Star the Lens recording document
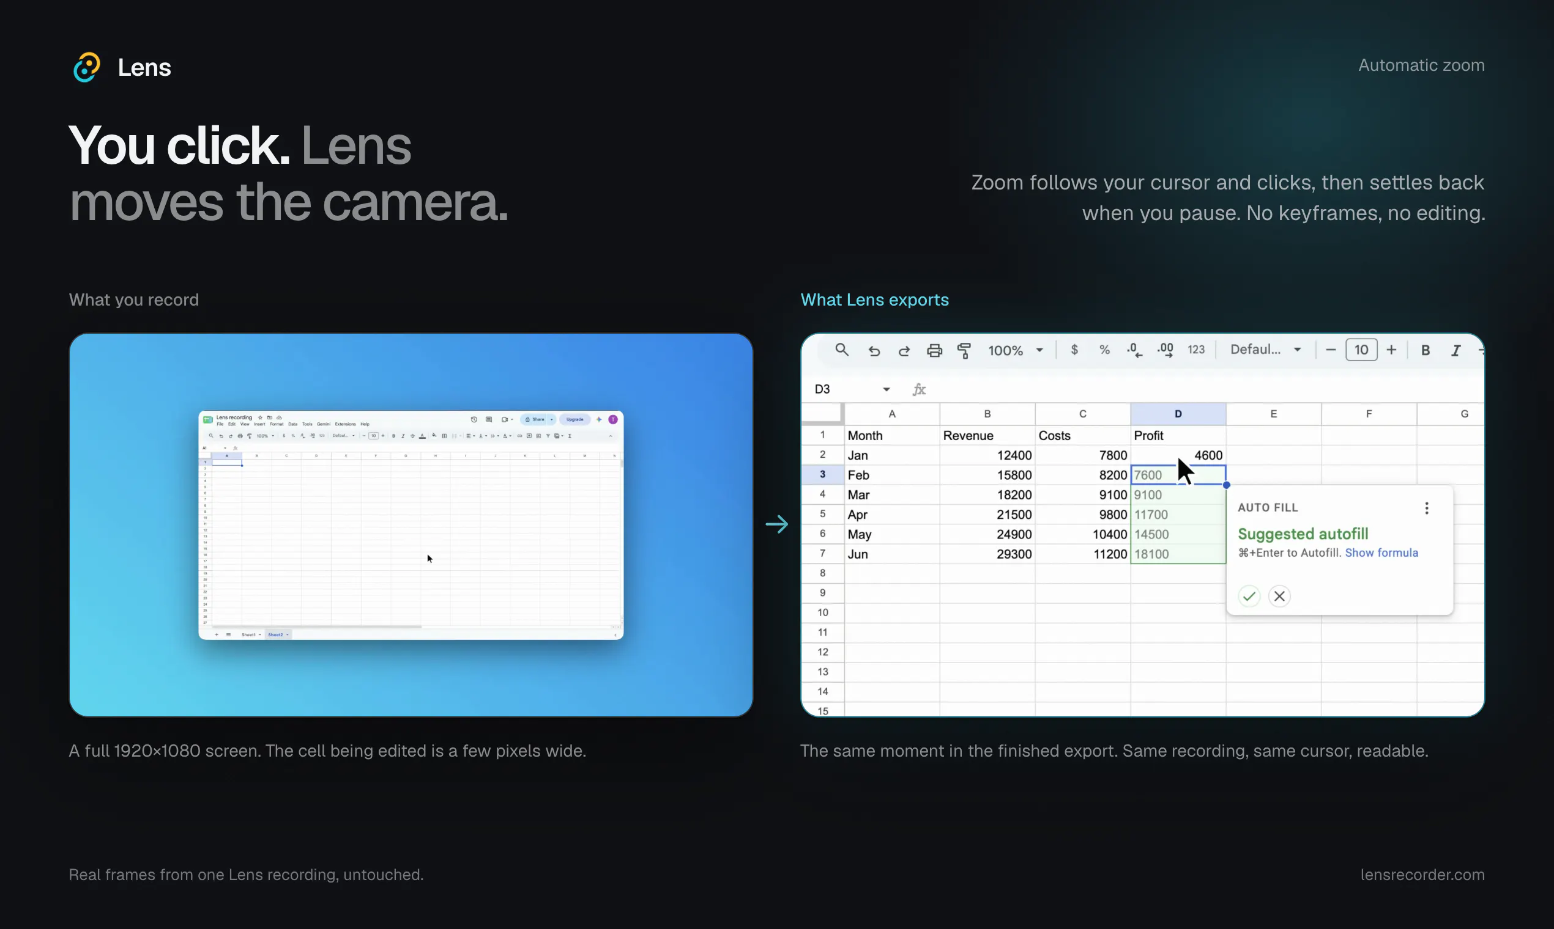Screen dimensions: 1554x929 pyautogui.click(x=261, y=417)
